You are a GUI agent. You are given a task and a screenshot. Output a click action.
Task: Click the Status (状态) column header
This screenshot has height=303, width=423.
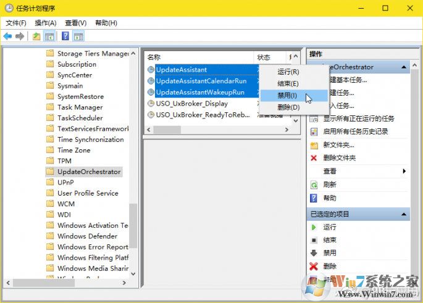[x=270, y=57]
